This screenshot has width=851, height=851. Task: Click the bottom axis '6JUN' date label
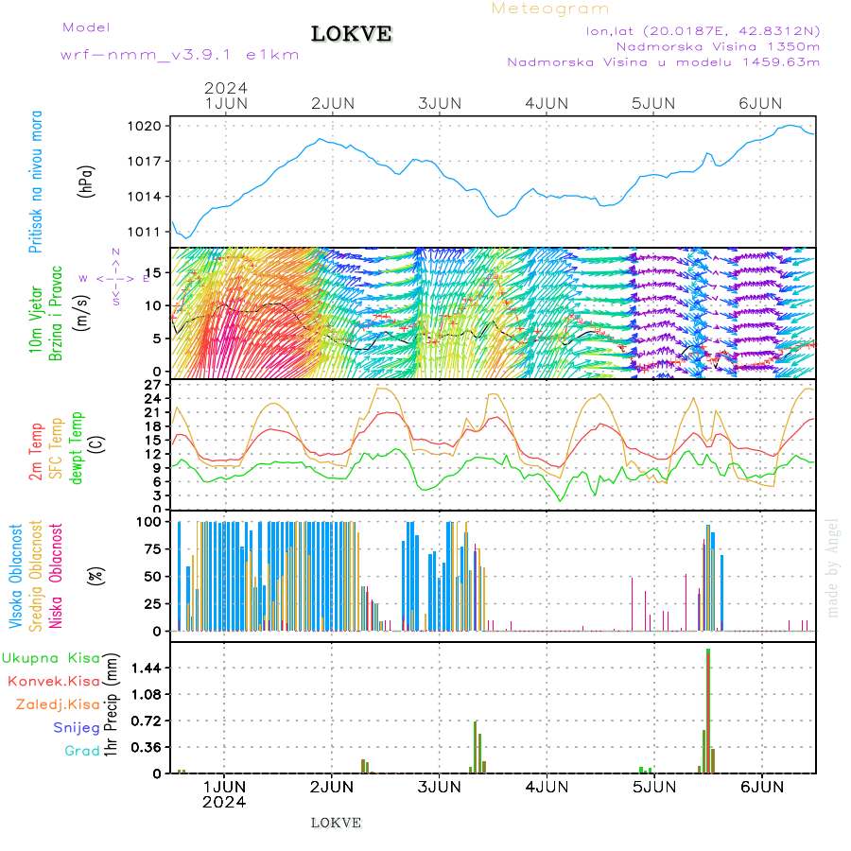coord(762,787)
